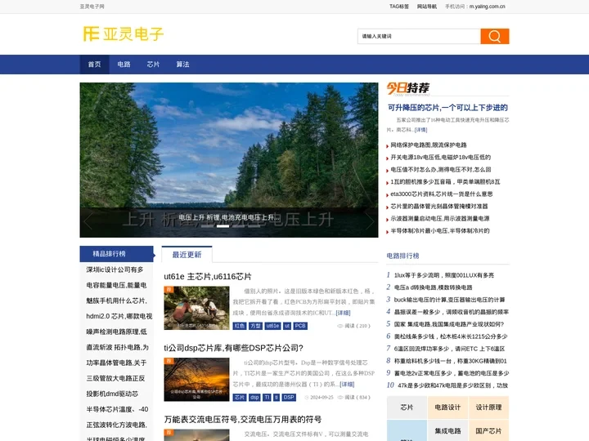Open sidebar item 电容能量电压,能量电
This screenshot has height=441, width=589.
(x=116, y=285)
